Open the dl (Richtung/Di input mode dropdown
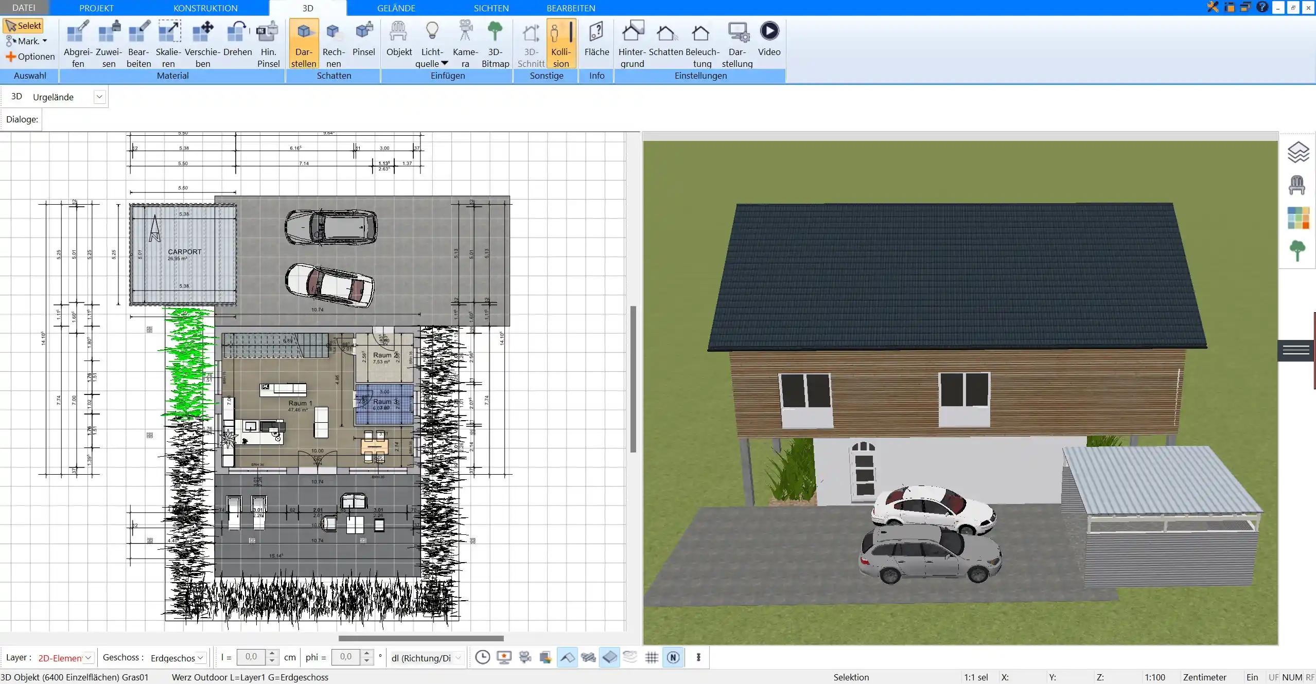 pos(458,658)
